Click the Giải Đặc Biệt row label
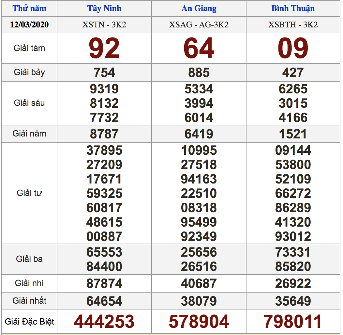The image size is (343, 335). (29, 322)
